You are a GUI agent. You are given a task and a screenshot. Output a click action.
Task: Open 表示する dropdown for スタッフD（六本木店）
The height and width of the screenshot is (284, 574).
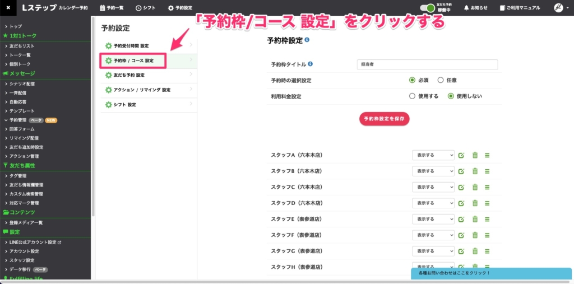432,203
